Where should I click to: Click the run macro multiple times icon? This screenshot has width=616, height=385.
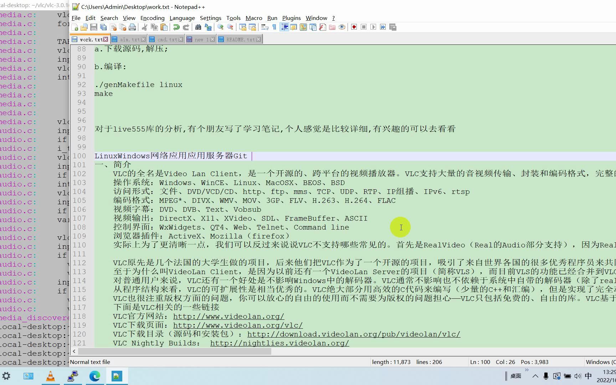tap(383, 27)
